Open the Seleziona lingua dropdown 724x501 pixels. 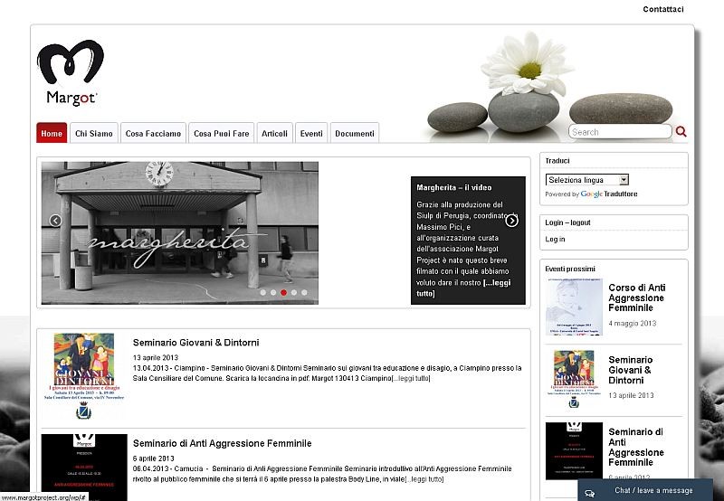point(587,180)
